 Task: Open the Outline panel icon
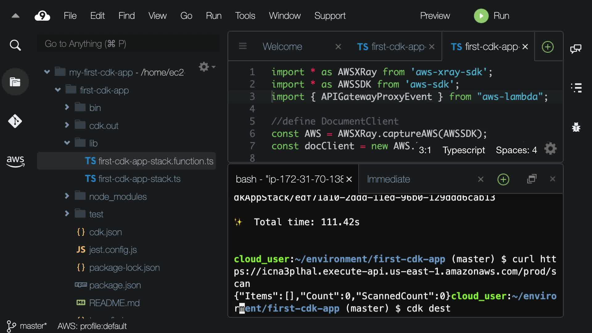(x=576, y=88)
